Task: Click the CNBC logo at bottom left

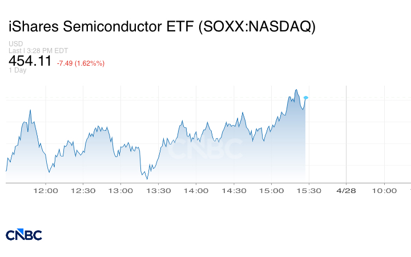Action: click(24, 235)
